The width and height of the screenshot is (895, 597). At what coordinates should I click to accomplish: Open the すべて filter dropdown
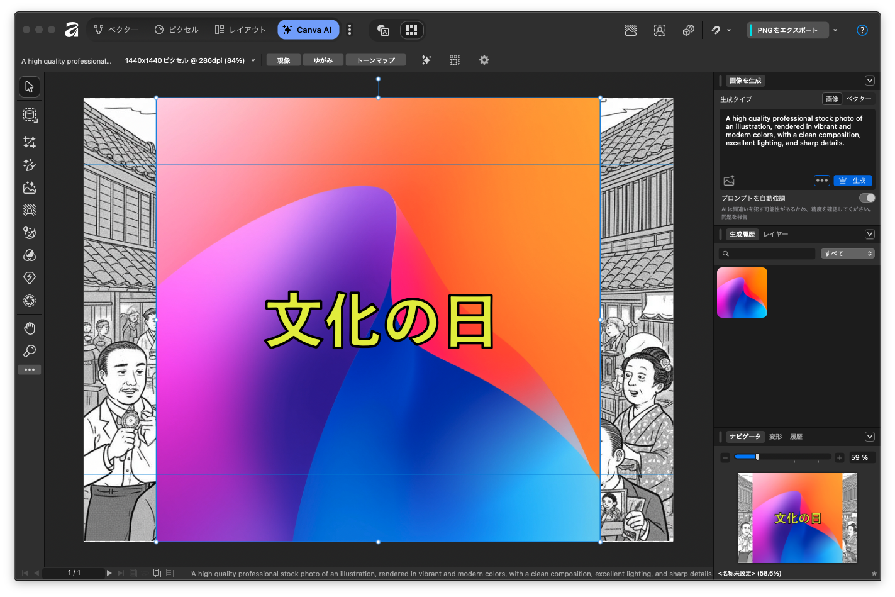coord(847,254)
